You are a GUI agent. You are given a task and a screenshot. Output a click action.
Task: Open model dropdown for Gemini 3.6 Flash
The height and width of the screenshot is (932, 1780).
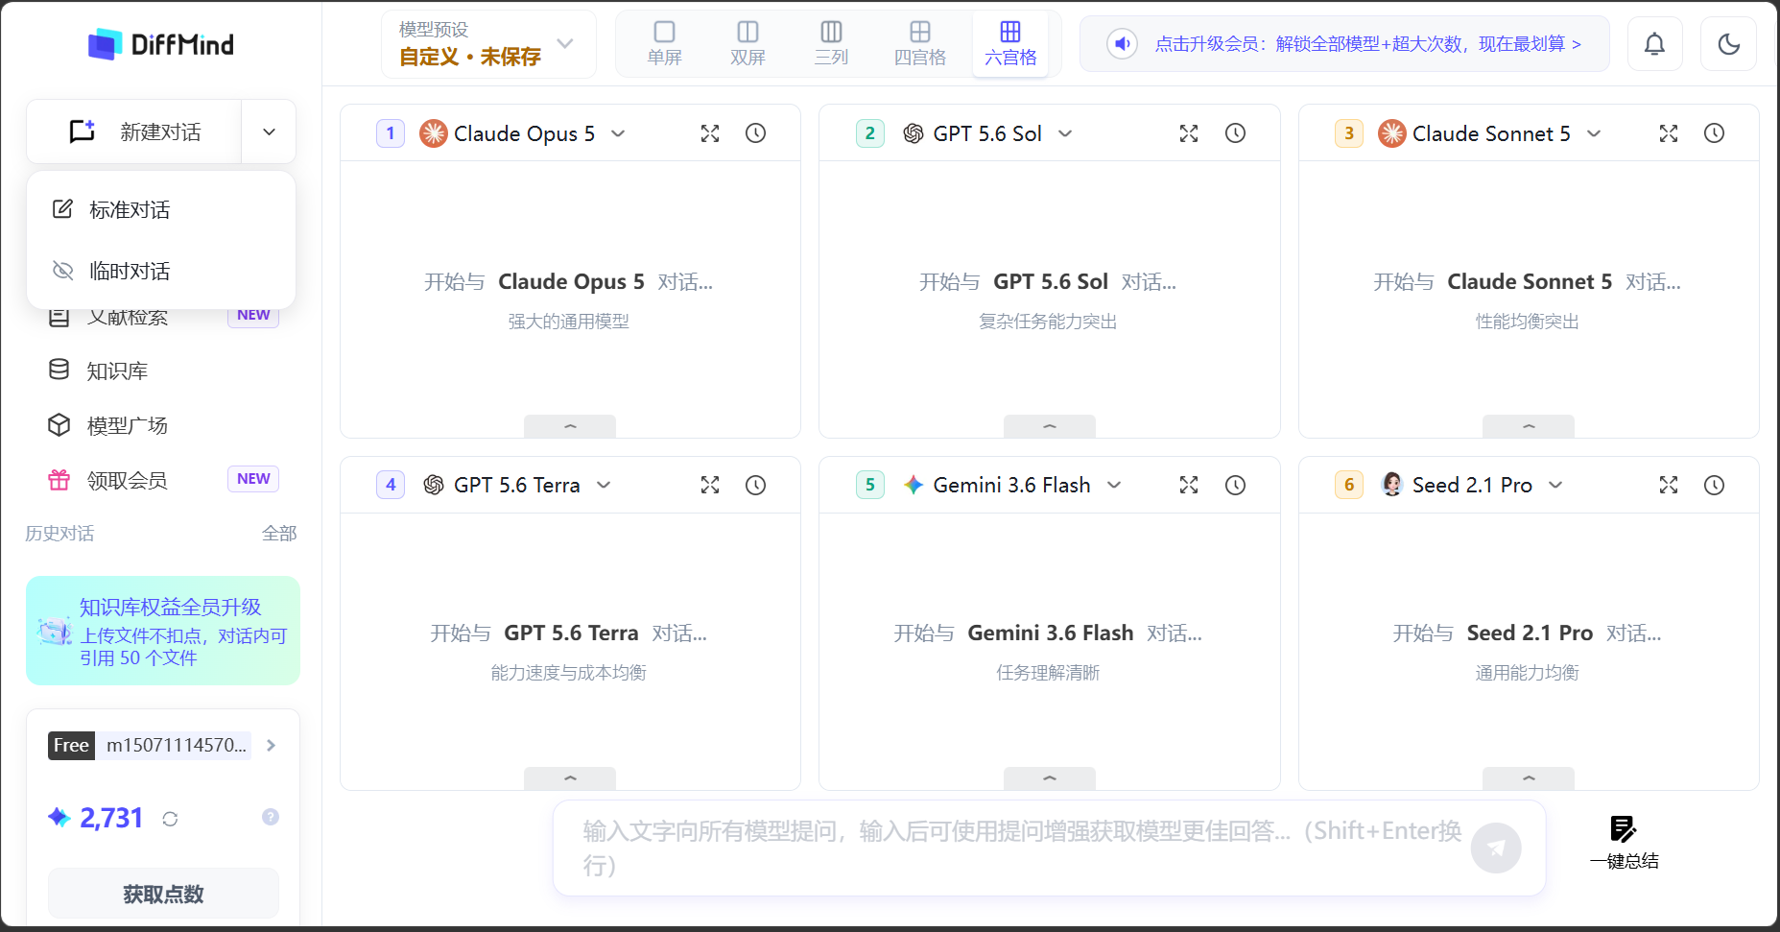pos(1114,485)
